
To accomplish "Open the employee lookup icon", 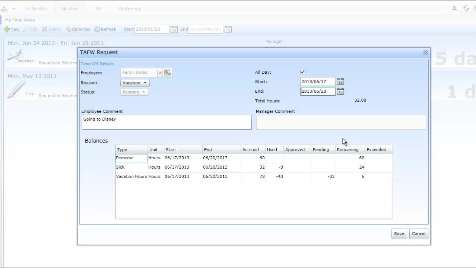I will (168, 73).
